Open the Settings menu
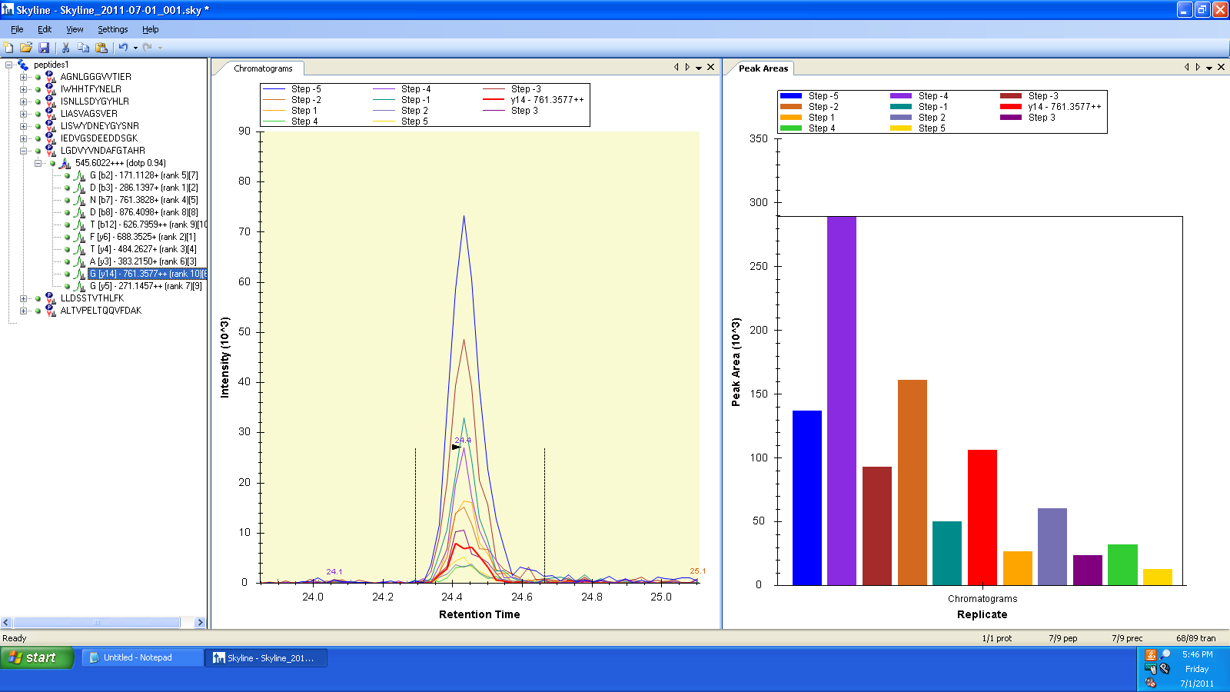The height and width of the screenshot is (692, 1230). click(112, 29)
